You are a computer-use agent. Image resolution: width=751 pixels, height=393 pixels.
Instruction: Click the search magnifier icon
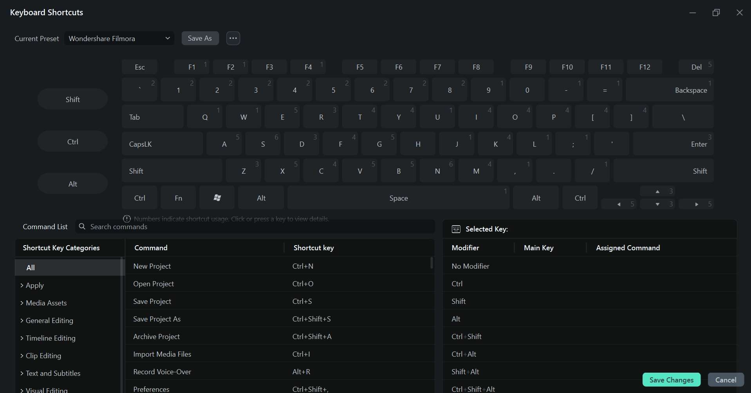point(82,226)
